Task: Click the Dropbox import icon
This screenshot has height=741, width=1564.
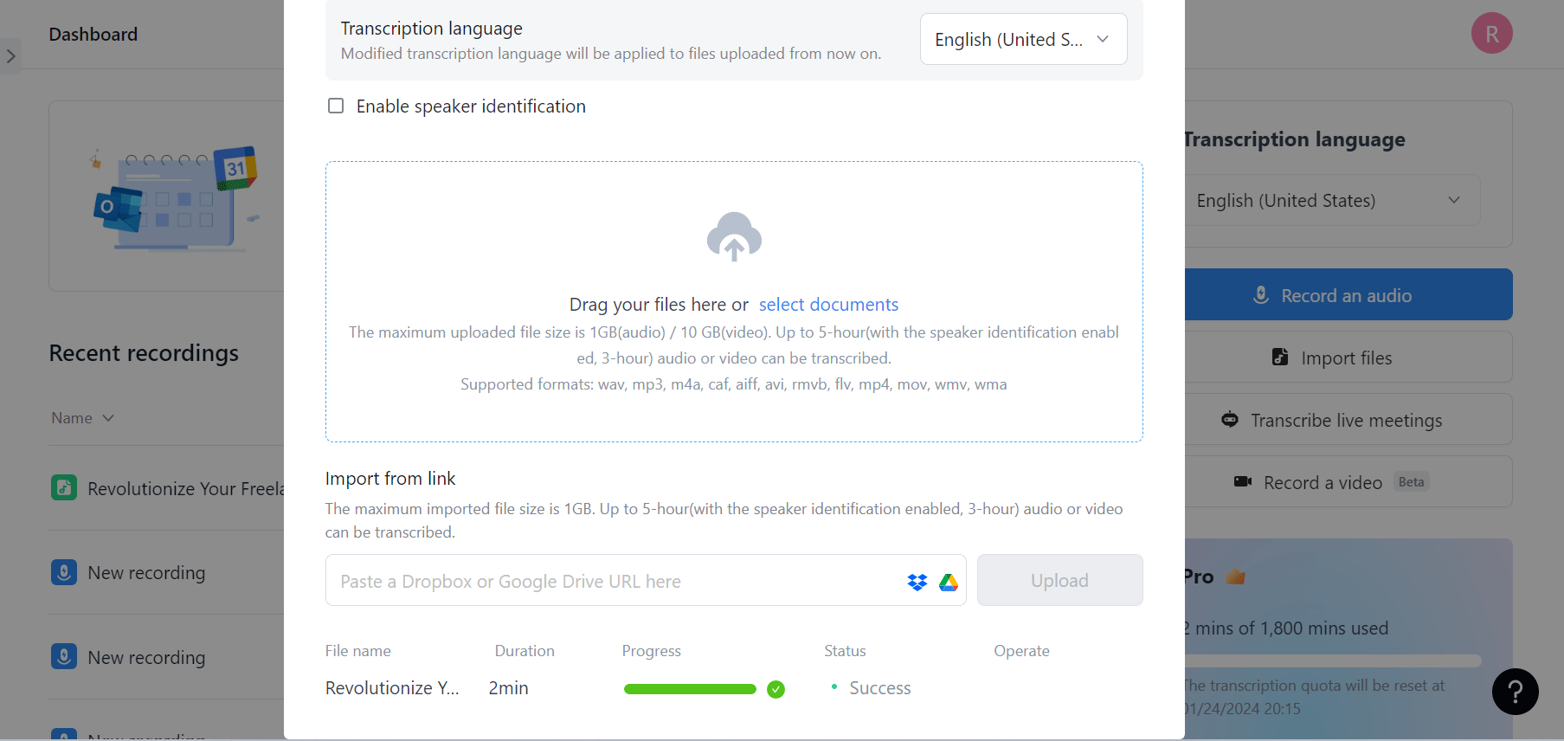Action: coord(917,581)
